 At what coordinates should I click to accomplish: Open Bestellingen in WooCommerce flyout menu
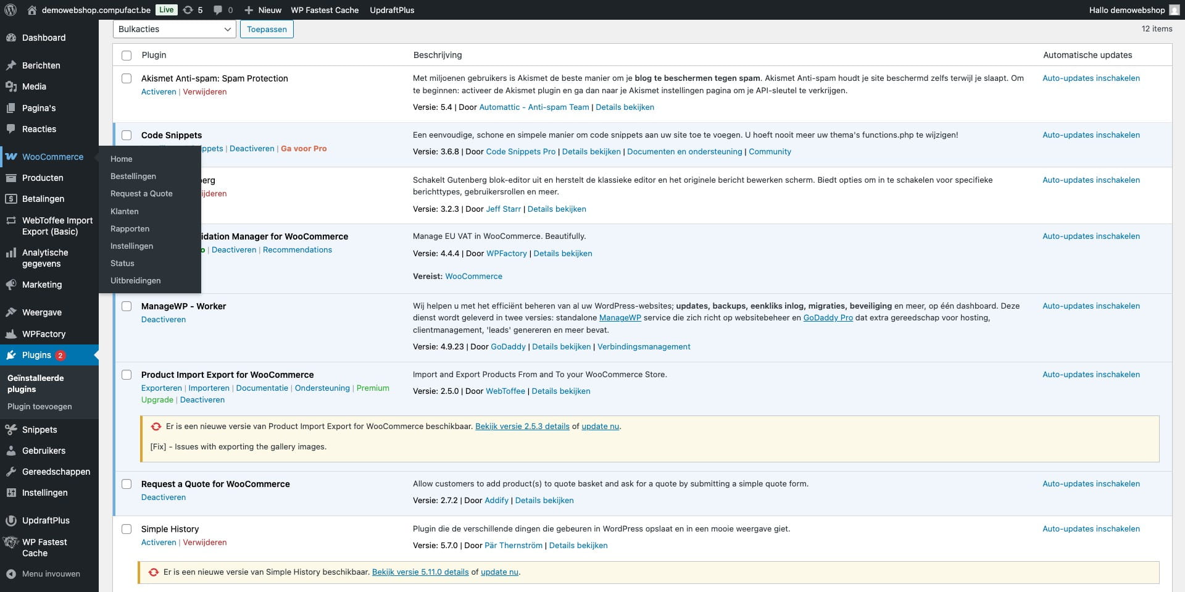tap(133, 177)
